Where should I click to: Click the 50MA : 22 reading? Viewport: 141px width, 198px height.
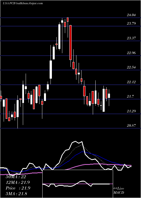point(16,177)
